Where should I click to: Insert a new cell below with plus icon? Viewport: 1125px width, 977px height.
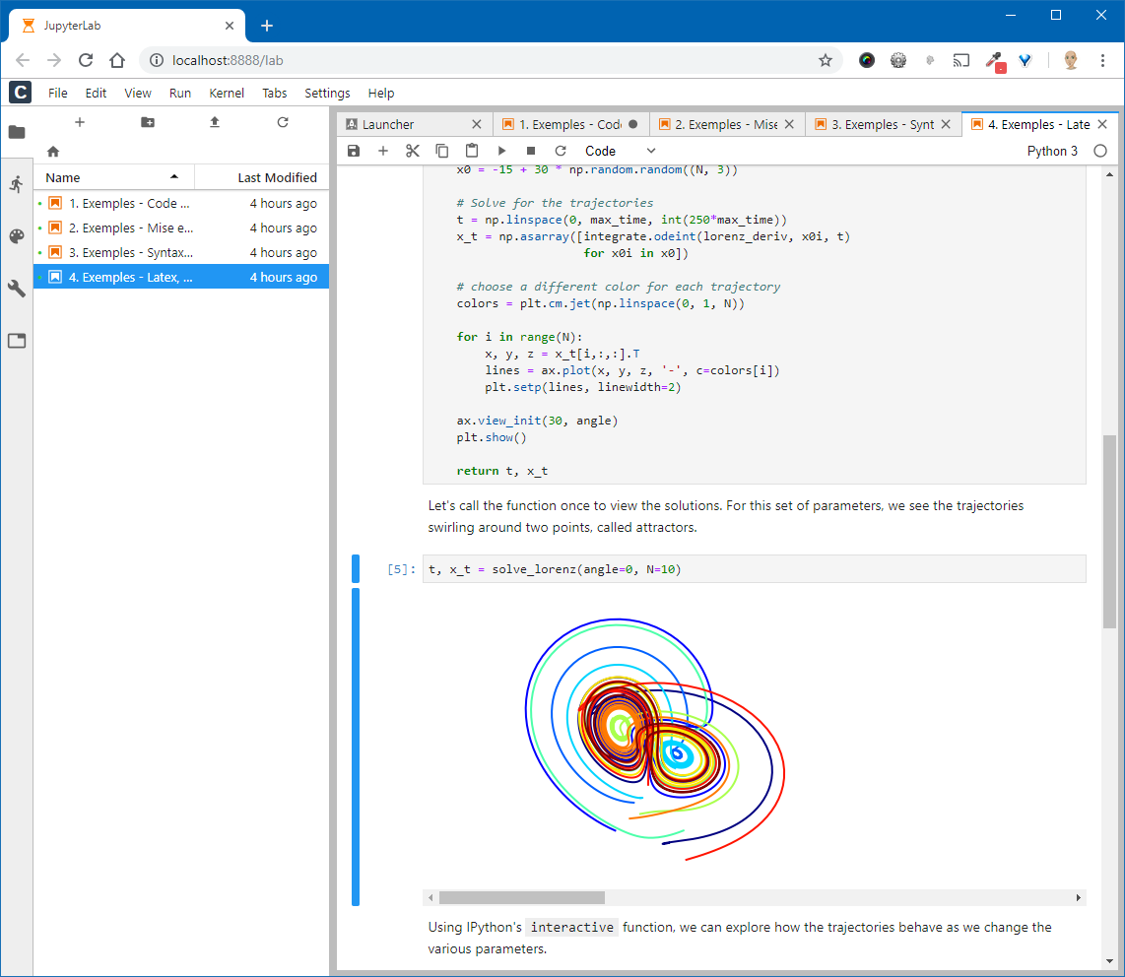383,151
